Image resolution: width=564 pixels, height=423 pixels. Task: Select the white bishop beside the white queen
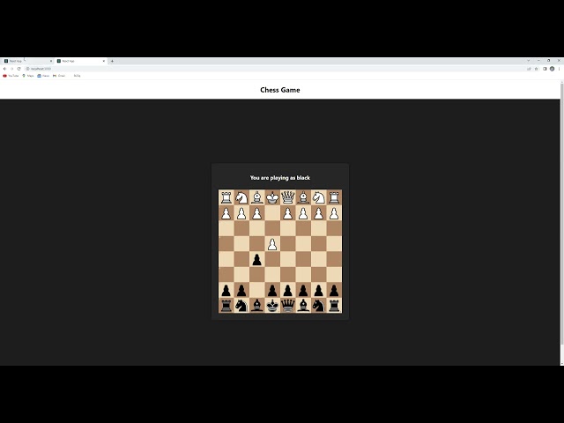pyautogui.click(x=303, y=197)
